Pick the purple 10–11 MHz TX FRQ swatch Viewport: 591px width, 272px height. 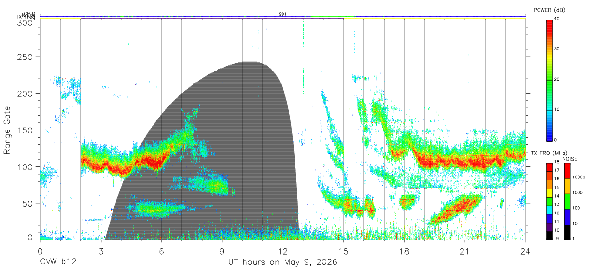[549, 226]
